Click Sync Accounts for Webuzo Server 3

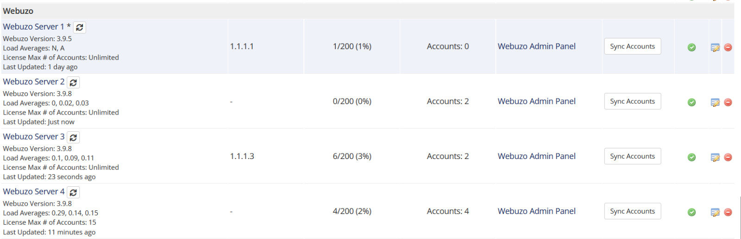click(x=632, y=156)
